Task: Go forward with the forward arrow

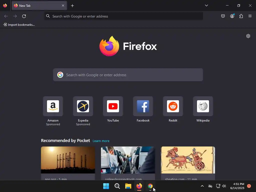Action: point(15,16)
